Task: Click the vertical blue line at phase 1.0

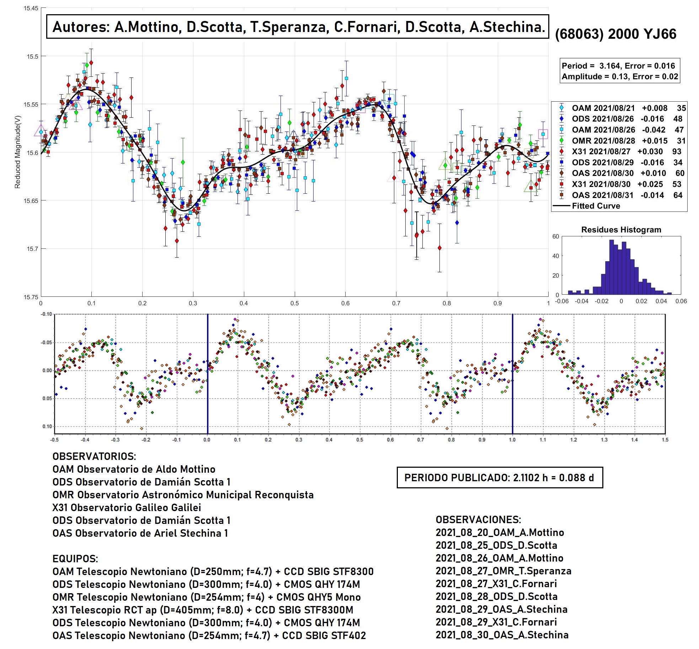Action: coord(512,374)
